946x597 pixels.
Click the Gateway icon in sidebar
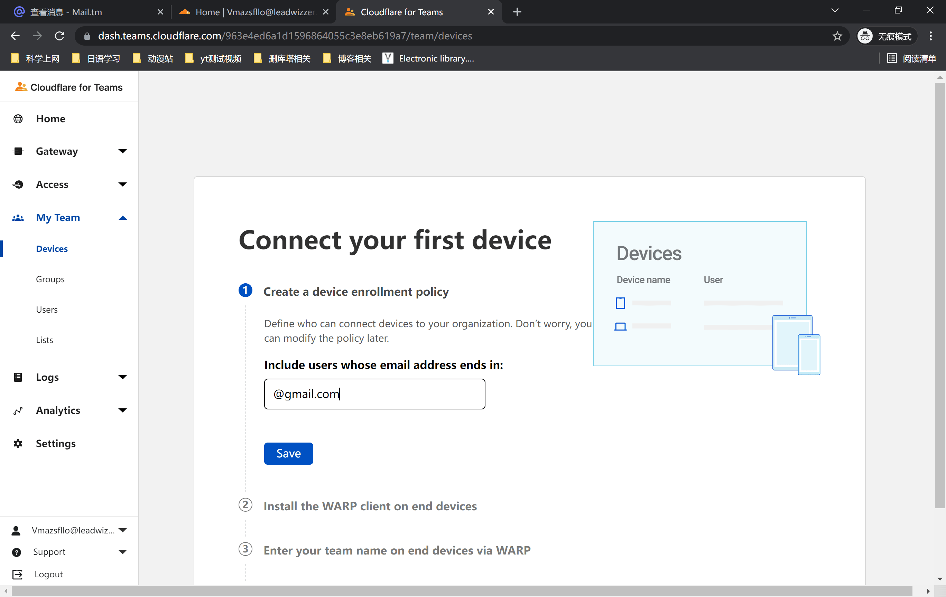18,152
